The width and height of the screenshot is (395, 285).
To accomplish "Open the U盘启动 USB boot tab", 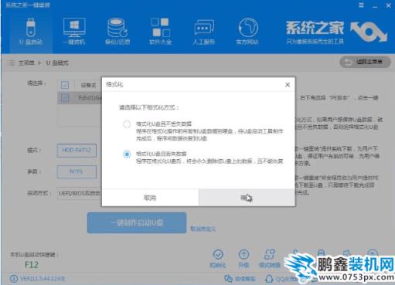I will [x=31, y=31].
